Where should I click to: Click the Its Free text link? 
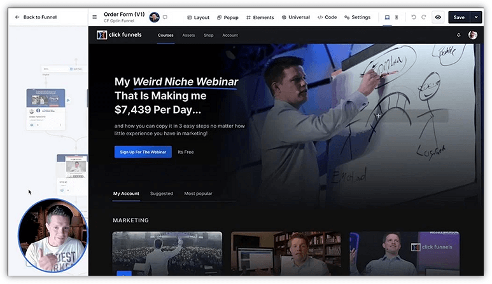pyautogui.click(x=186, y=152)
